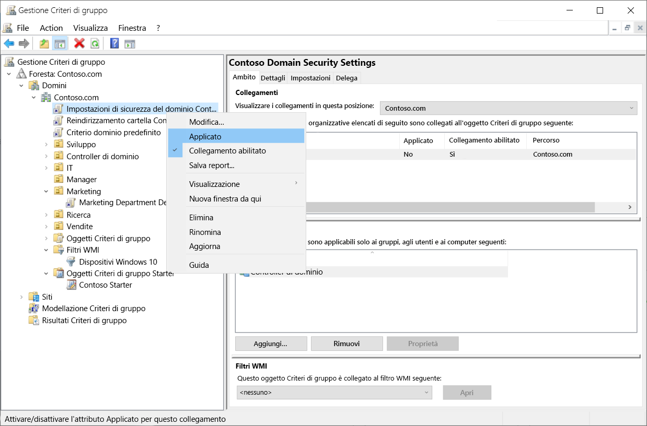Click the Show/Hide action pane toolbar icon
647x426 pixels.
(x=130, y=43)
